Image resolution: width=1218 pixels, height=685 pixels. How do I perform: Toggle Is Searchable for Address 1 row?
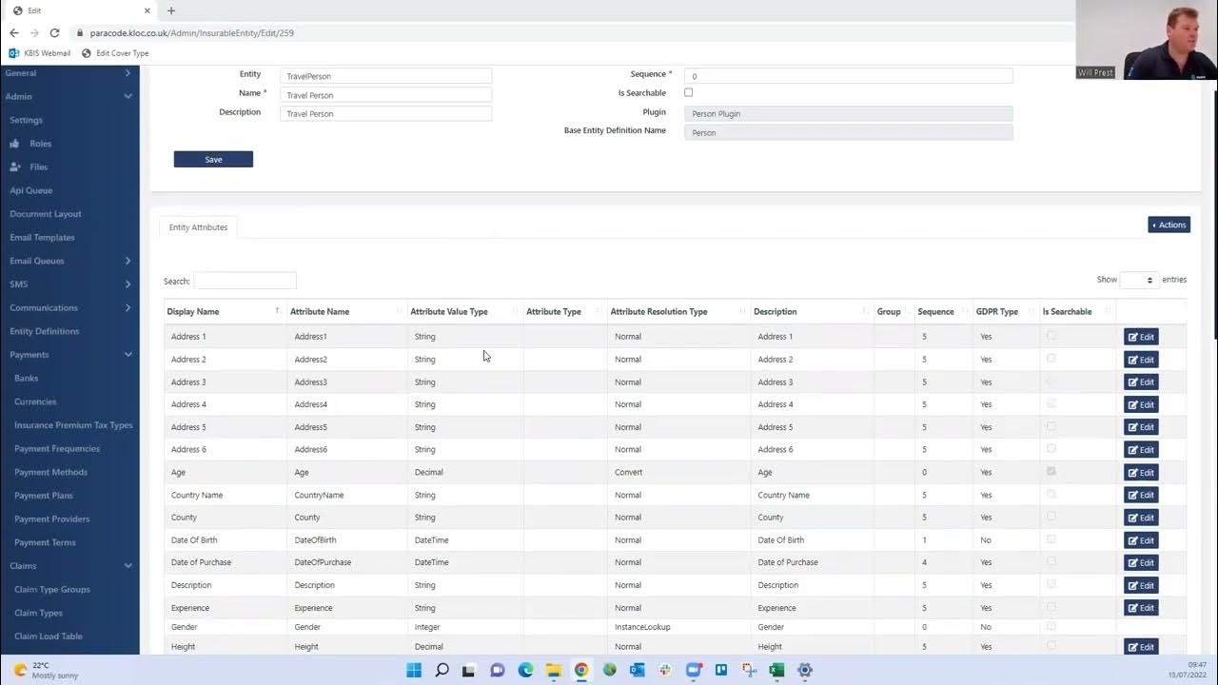[x=1051, y=336]
